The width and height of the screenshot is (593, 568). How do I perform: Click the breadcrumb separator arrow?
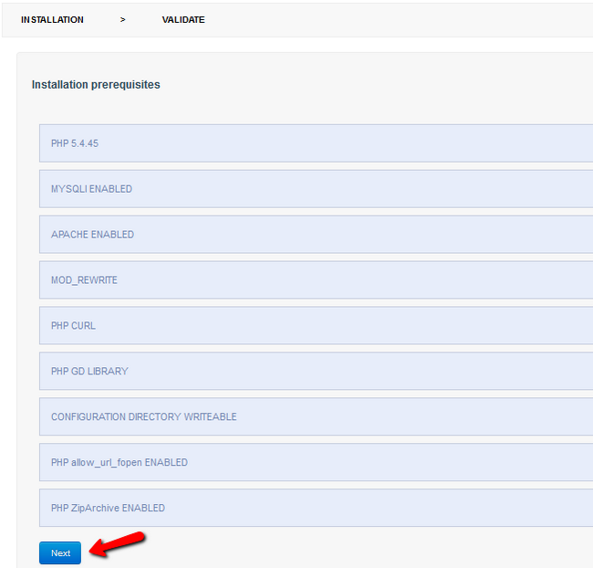(122, 19)
